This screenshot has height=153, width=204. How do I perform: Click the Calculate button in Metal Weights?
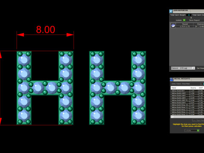[192, 130]
